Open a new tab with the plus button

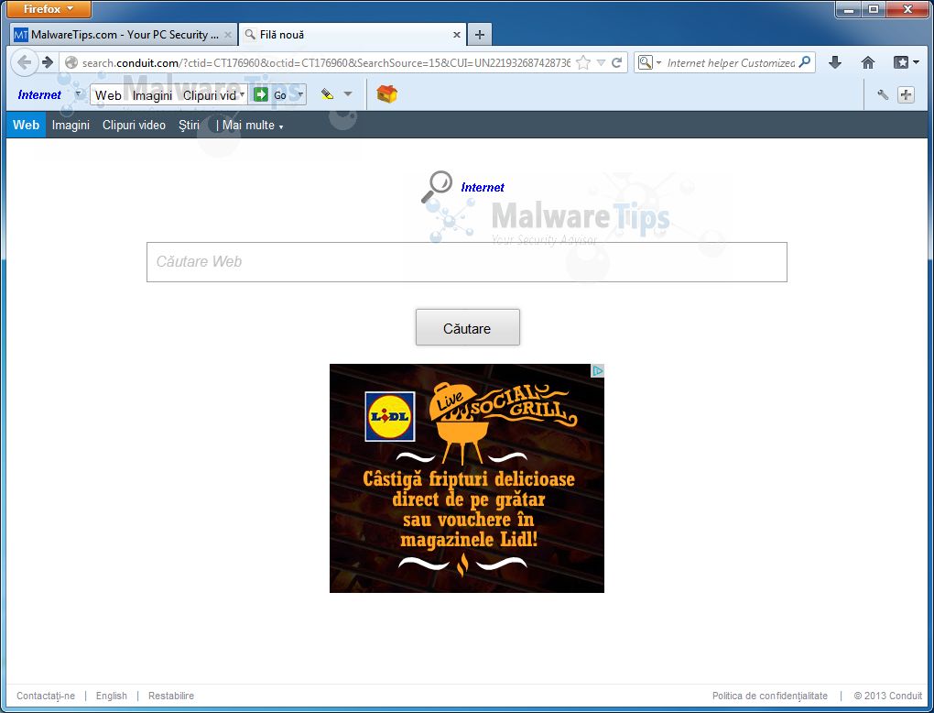(480, 35)
